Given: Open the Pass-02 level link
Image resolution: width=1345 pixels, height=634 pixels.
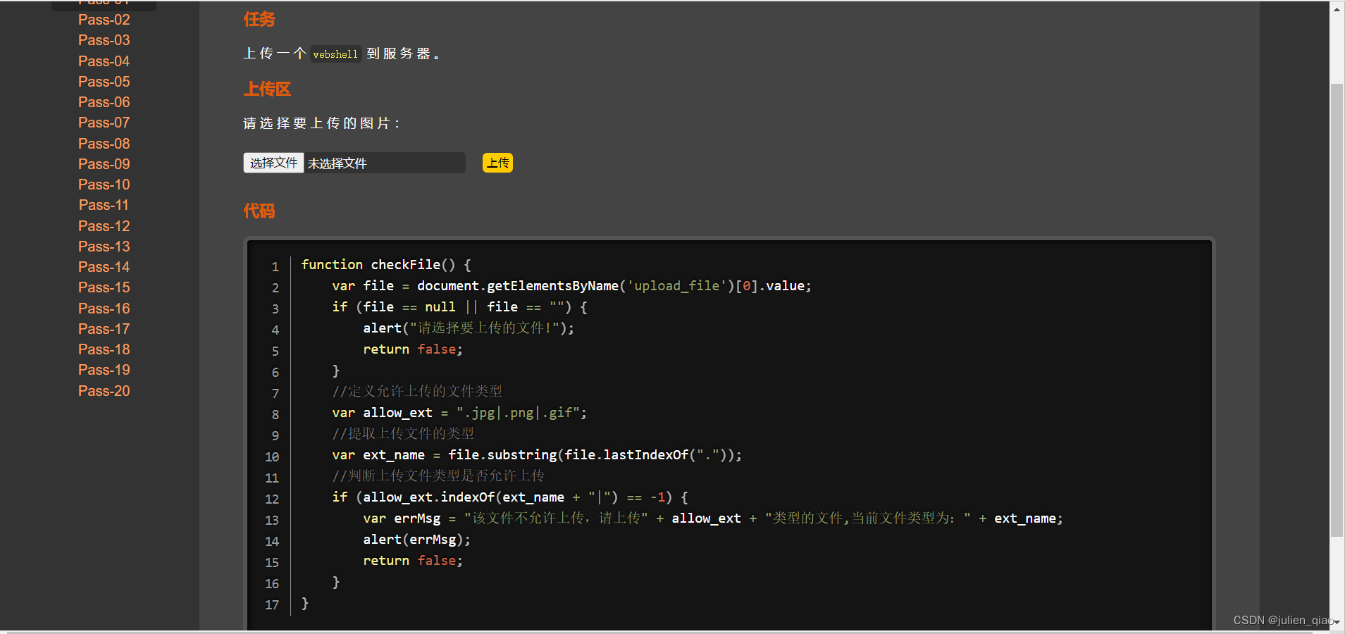Looking at the screenshot, I should 104,20.
